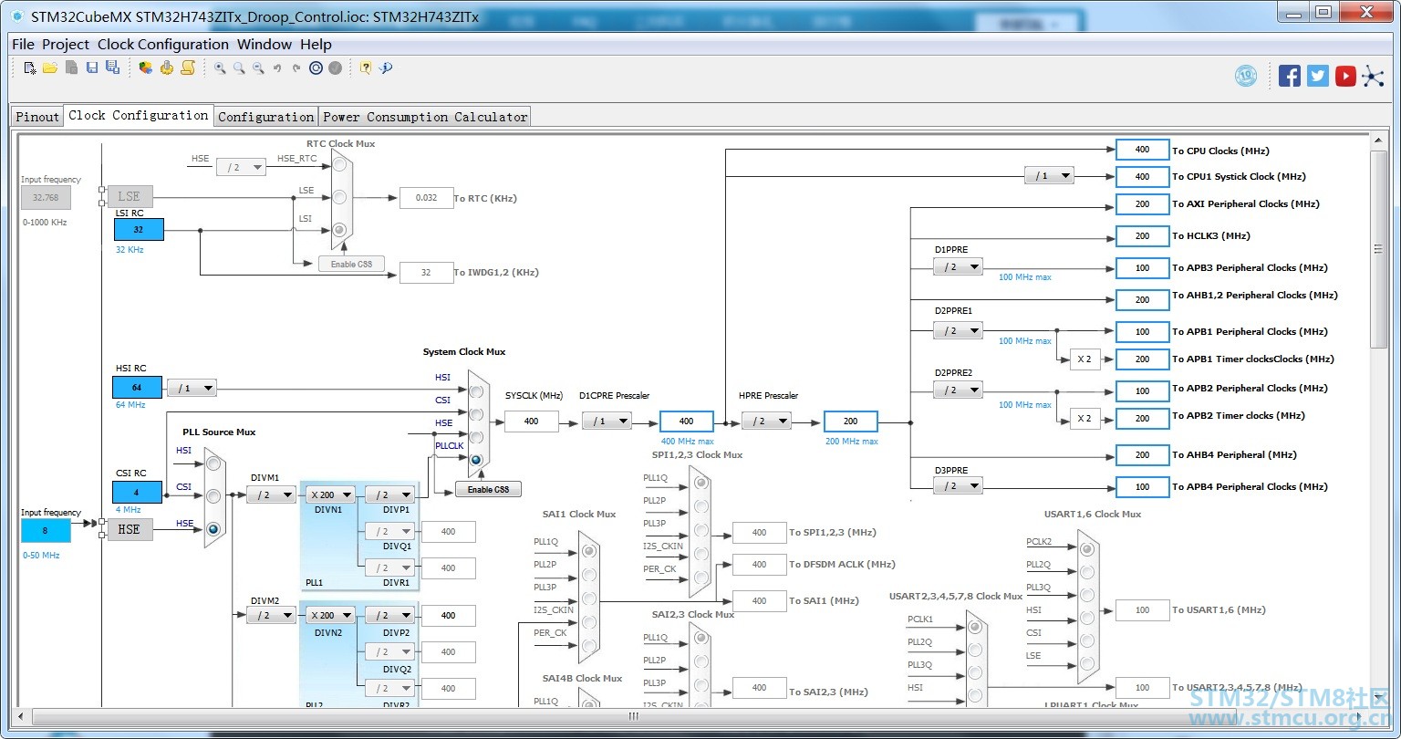Click the info updater toolbar icon
Screen dimensions: 1401x739
[x=386, y=68]
